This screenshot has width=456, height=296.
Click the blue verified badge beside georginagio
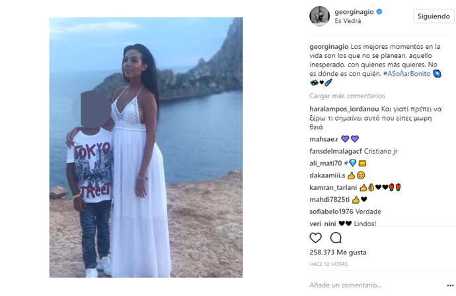point(379,12)
